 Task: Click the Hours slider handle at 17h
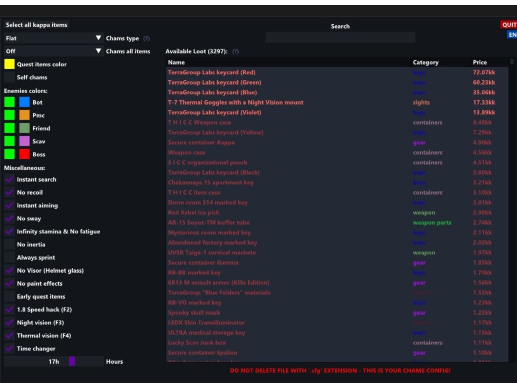pyautogui.click(x=72, y=361)
